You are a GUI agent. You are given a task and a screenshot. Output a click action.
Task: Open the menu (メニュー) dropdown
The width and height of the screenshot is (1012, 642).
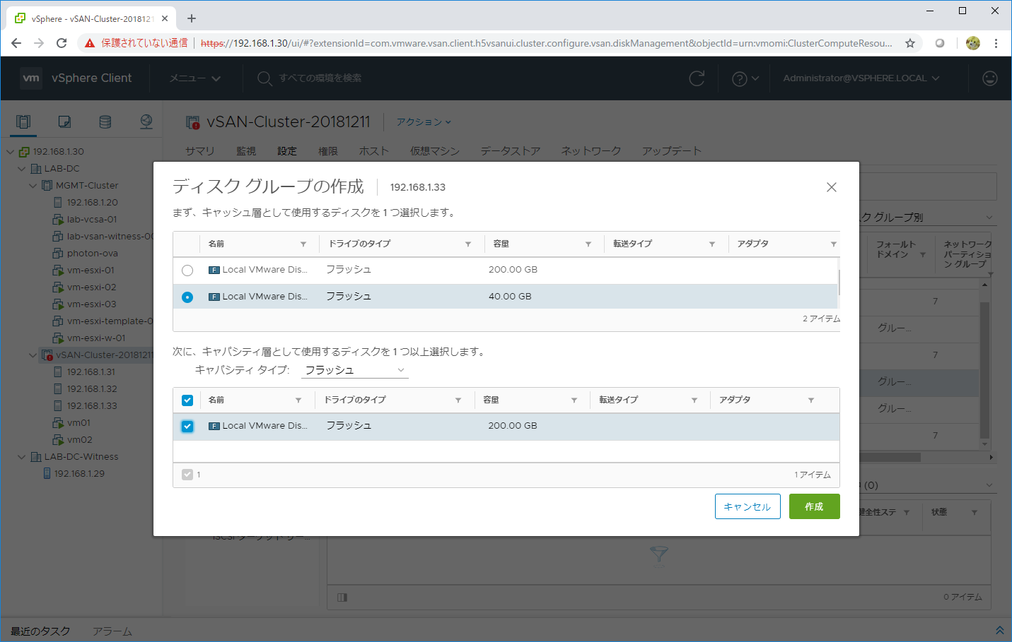195,78
